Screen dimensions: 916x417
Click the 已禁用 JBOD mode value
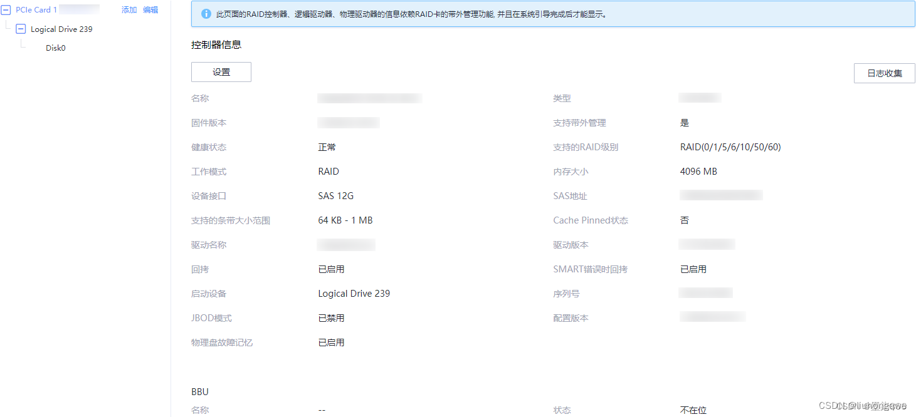(x=331, y=318)
